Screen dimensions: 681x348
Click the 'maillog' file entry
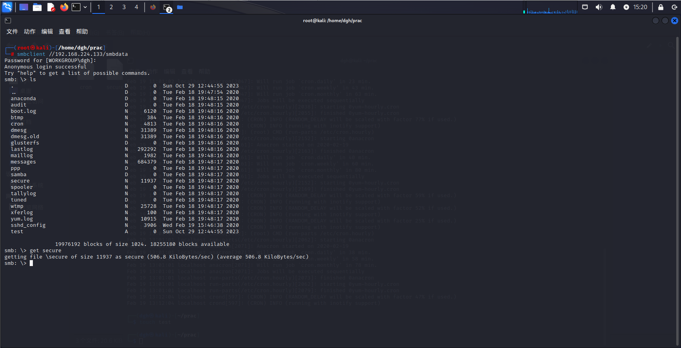pyautogui.click(x=22, y=156)
